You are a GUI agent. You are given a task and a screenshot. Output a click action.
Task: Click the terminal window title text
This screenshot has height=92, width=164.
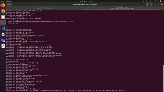(x=85, y=4)
